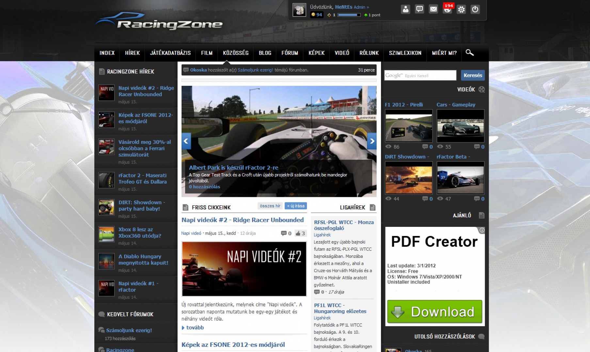Open HÍREK navigation item
This screenshot has height=352, width=590.
[x=132, y=53]
